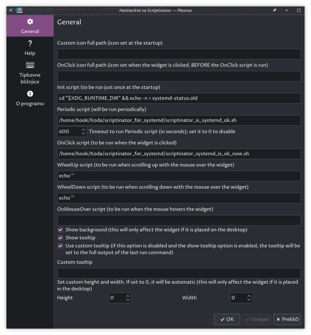Open the Help page in sidebar
This screenshot has height=335, width=311.
30,48
